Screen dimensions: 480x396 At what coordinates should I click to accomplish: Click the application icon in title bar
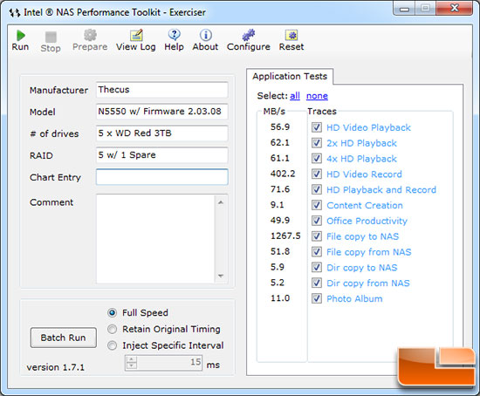(15, 13)
